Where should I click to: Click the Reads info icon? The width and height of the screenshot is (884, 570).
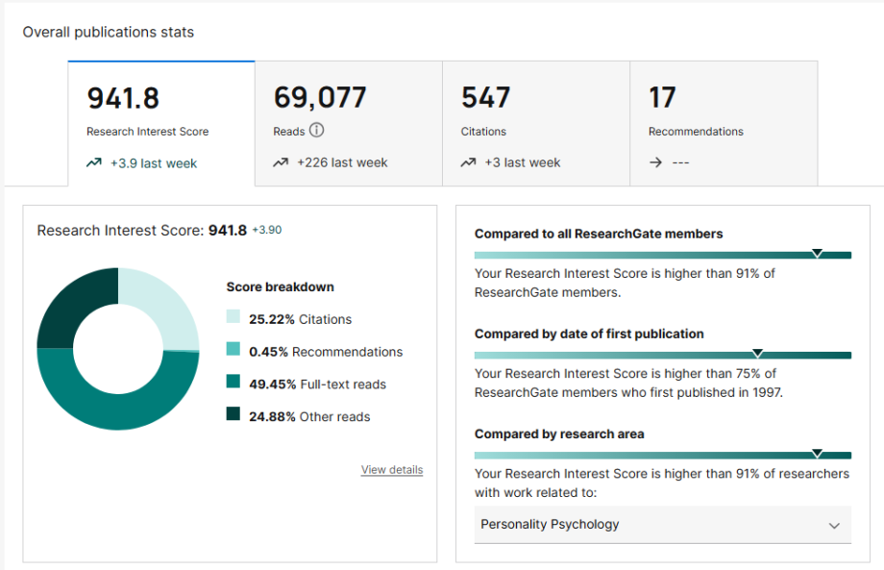pyautogui.click(x=317, y=131)
